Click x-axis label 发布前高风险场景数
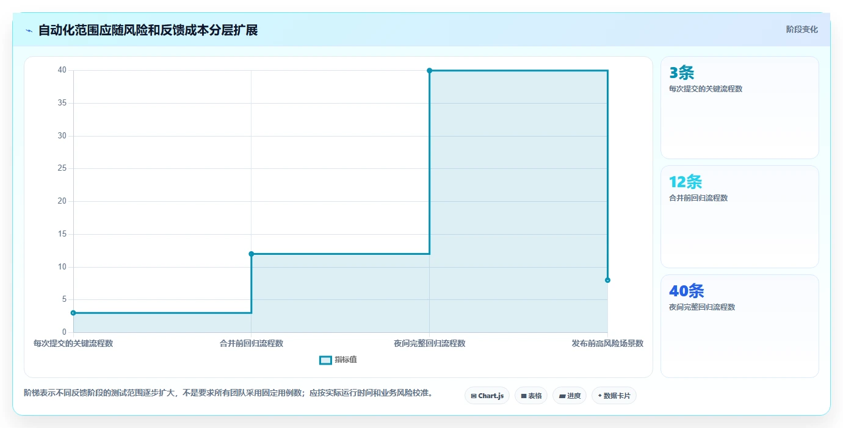Screen dimensions: 843x428 607,344
